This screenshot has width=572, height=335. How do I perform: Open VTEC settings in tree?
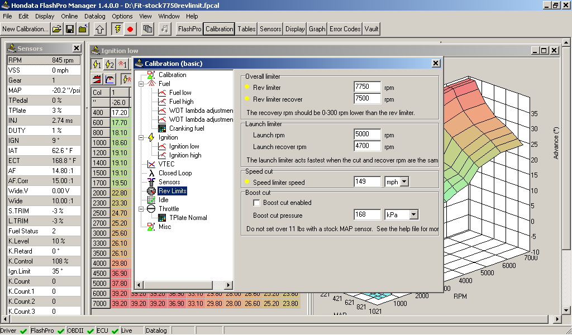pos(166,164)
